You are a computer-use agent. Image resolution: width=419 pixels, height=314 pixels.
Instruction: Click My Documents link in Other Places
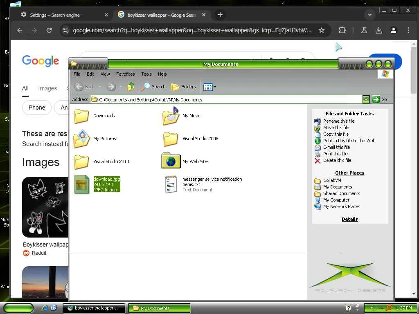click(x=338, y=187)
